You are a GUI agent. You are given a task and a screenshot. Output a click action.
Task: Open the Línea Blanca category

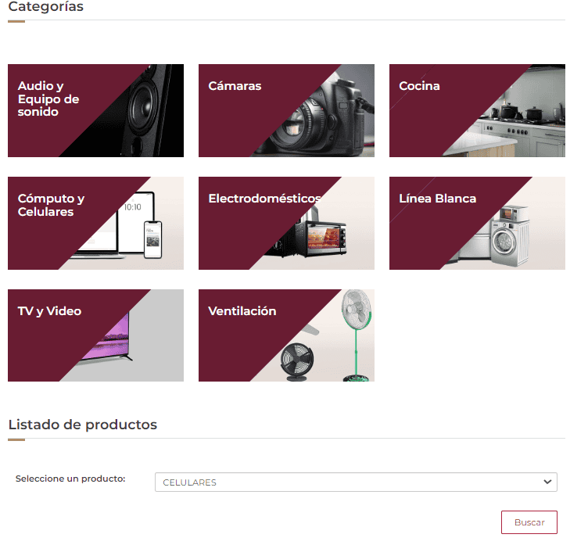[477, 223]
